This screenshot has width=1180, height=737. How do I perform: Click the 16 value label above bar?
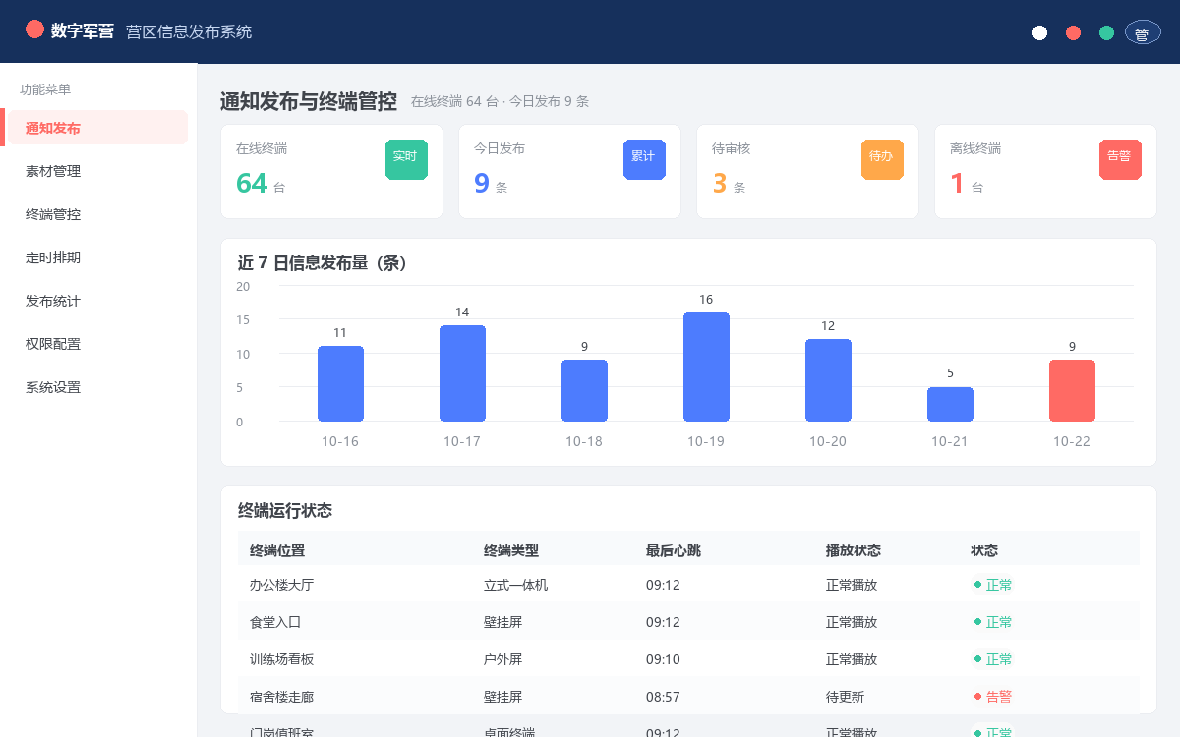tap(706, 300)
